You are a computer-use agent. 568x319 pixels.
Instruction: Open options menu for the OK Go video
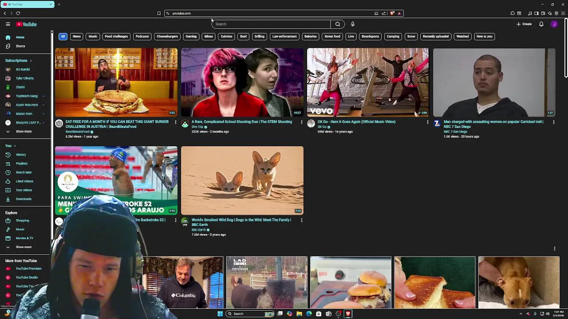coord(428,122)
